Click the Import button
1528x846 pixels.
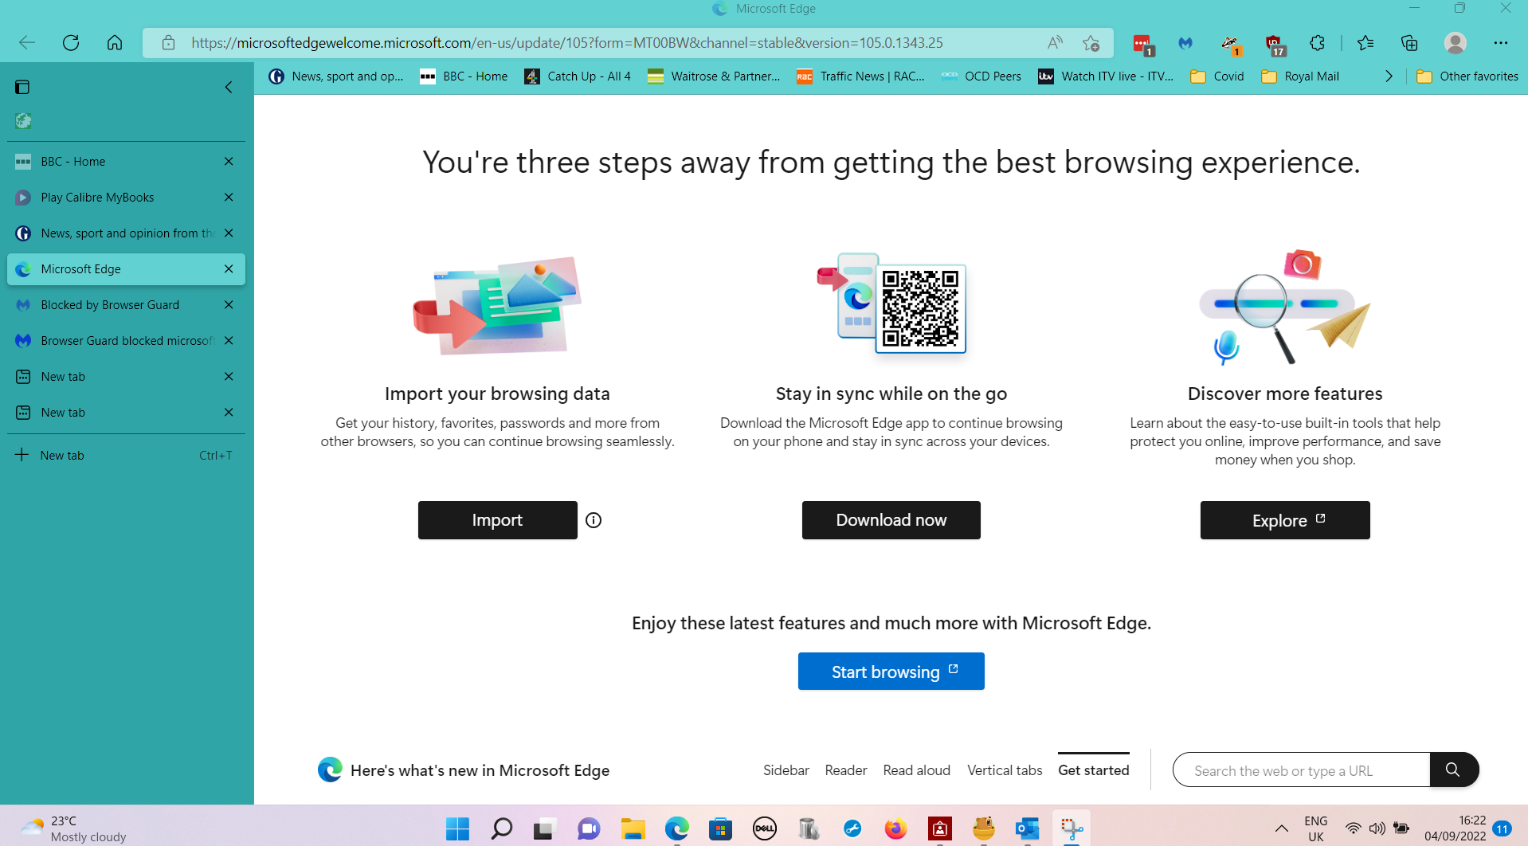(498, 520)
